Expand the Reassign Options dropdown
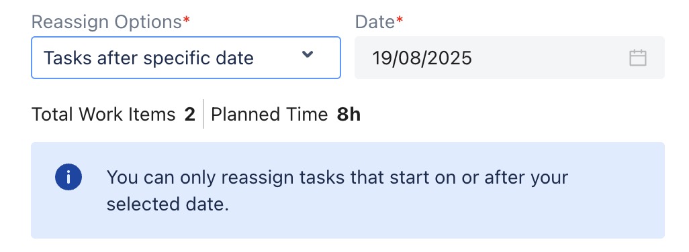The width and height of the screenshot is (689, 252). click(186, 58)
